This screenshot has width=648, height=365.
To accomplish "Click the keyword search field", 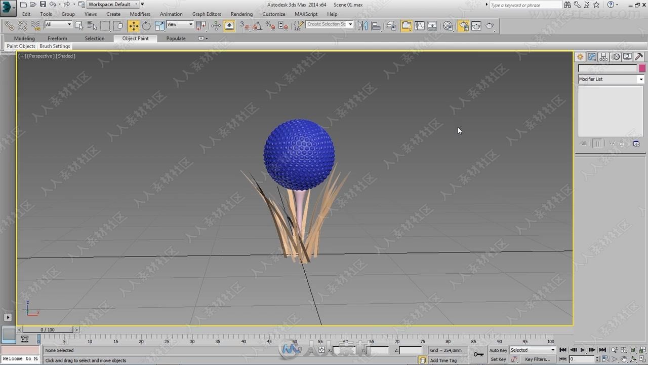I will (x=525, y=5).
